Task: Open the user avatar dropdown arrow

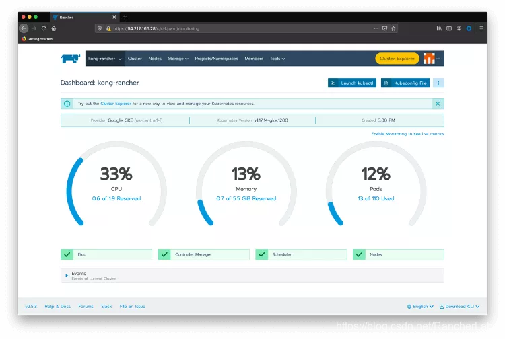Action: [x=438, y=59]
